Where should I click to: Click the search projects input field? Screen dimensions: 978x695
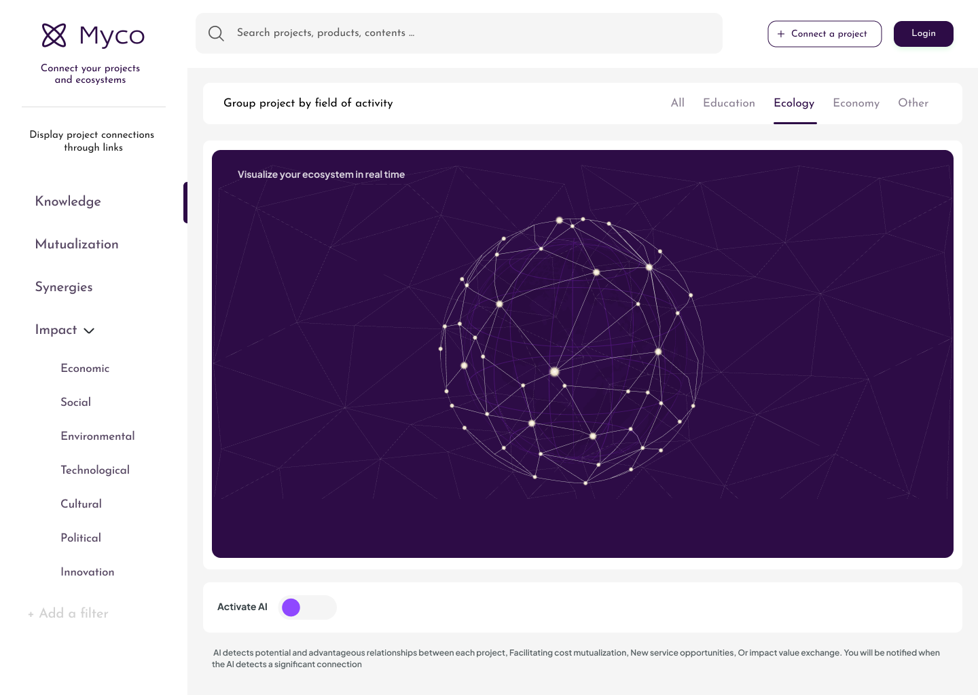tap(459, 33)
